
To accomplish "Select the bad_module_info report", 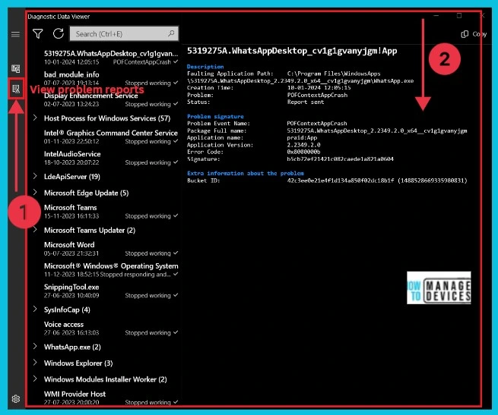I will (111, 79).
